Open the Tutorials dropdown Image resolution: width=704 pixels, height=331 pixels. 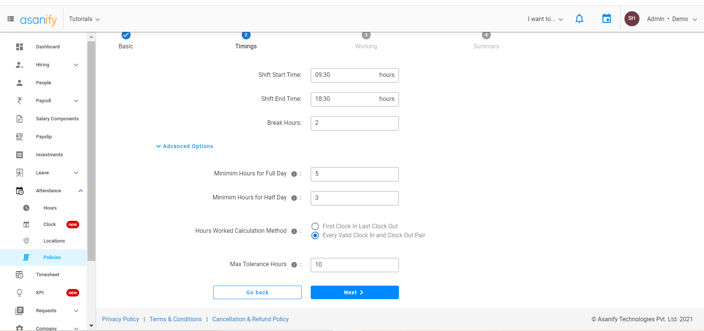pos(84,19)
